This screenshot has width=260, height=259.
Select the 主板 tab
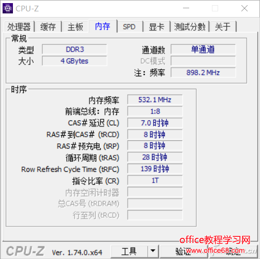click(x=75, y=27)
